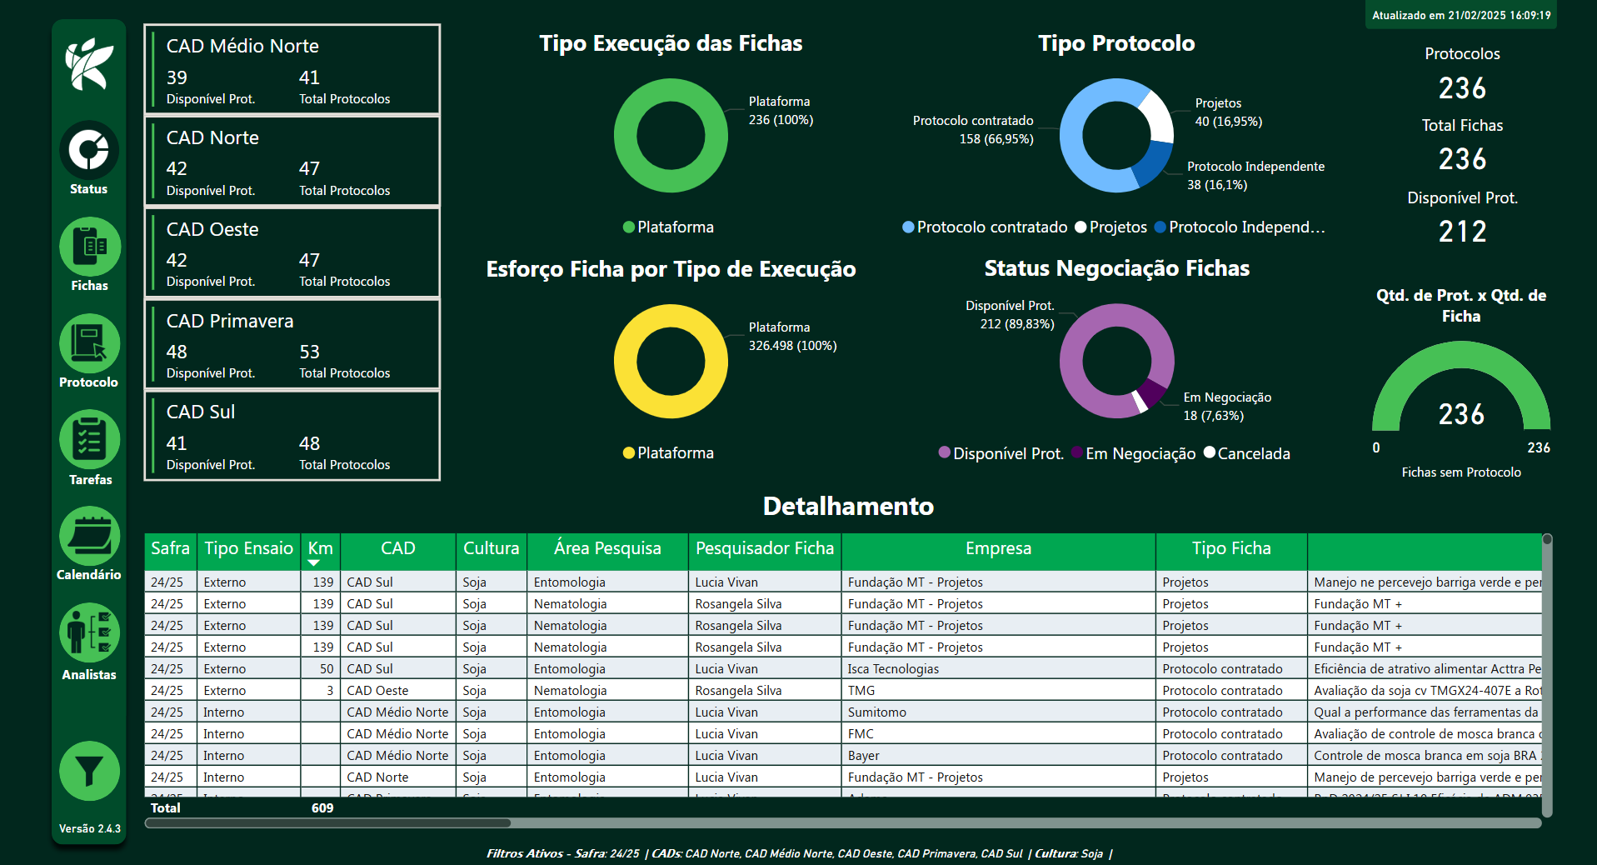The height and width of the screenshot is (865, 1597).
Task: Sort table by Empresa column header
Action: tap(998, 548)
